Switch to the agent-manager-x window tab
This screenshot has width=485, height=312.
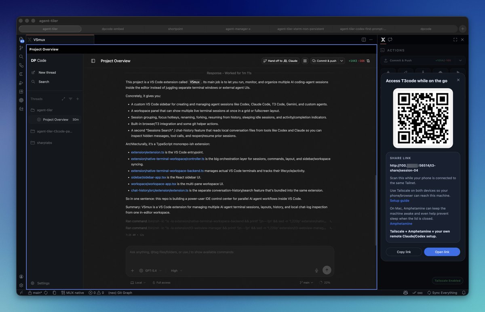coord(238,29)
